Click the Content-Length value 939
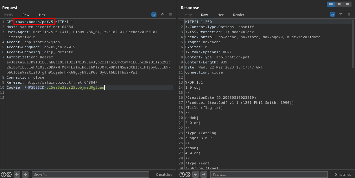 [x=224, y=62]
